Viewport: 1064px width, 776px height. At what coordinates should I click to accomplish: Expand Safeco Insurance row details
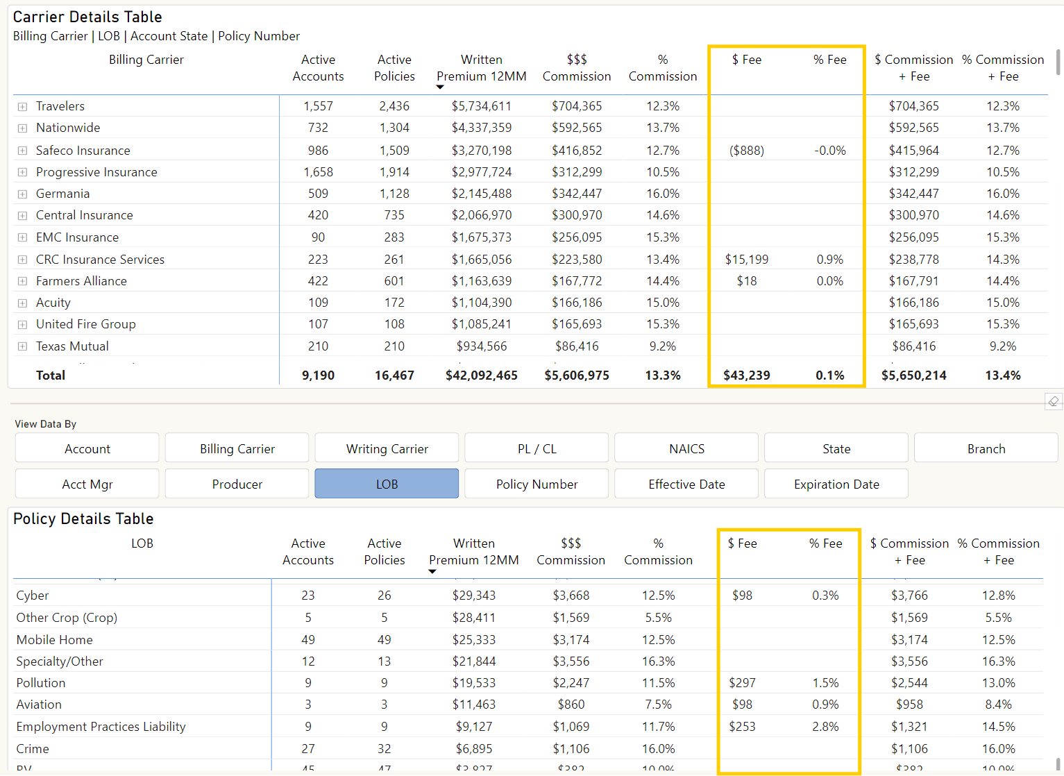coord(23,151)
